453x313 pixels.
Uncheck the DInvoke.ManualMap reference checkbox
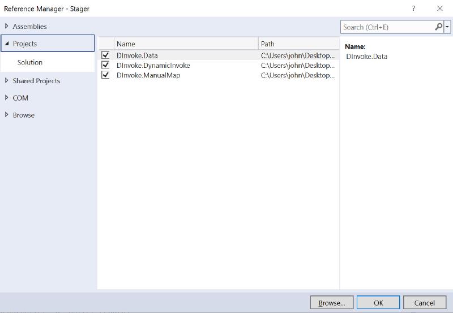pyautogui.click(x=105, y=75)
